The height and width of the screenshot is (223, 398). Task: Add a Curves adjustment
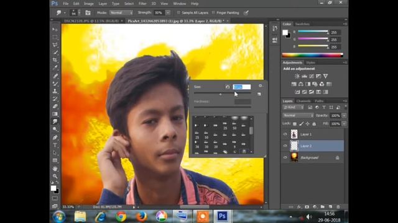point(311,76)
